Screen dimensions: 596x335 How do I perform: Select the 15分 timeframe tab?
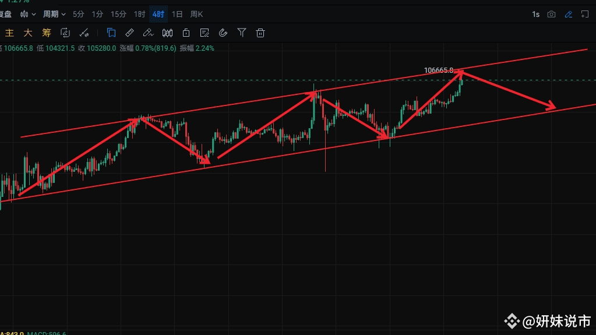click(x=118, y=15)
